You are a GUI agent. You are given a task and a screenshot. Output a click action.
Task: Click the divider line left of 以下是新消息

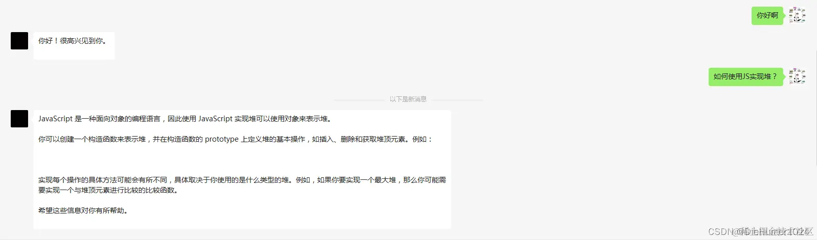(x=359, y=99)
